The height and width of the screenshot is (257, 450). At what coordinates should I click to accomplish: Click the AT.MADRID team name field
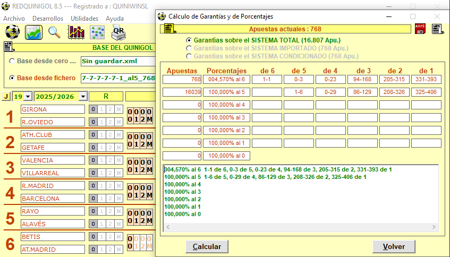click(x=53, y=249)
